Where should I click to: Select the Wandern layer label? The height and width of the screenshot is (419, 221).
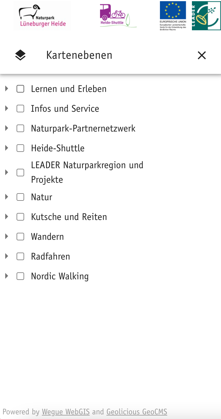(x=47, y=237)
